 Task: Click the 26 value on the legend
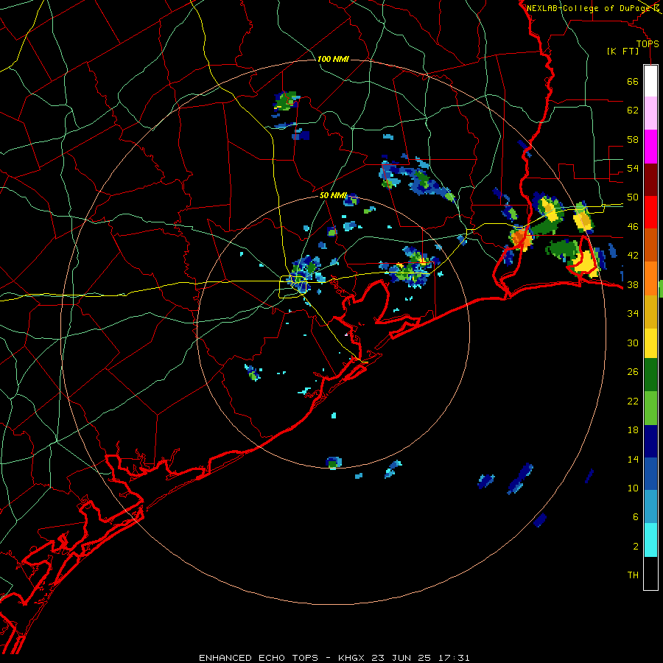pyautogui.click(x=633, y=372)
